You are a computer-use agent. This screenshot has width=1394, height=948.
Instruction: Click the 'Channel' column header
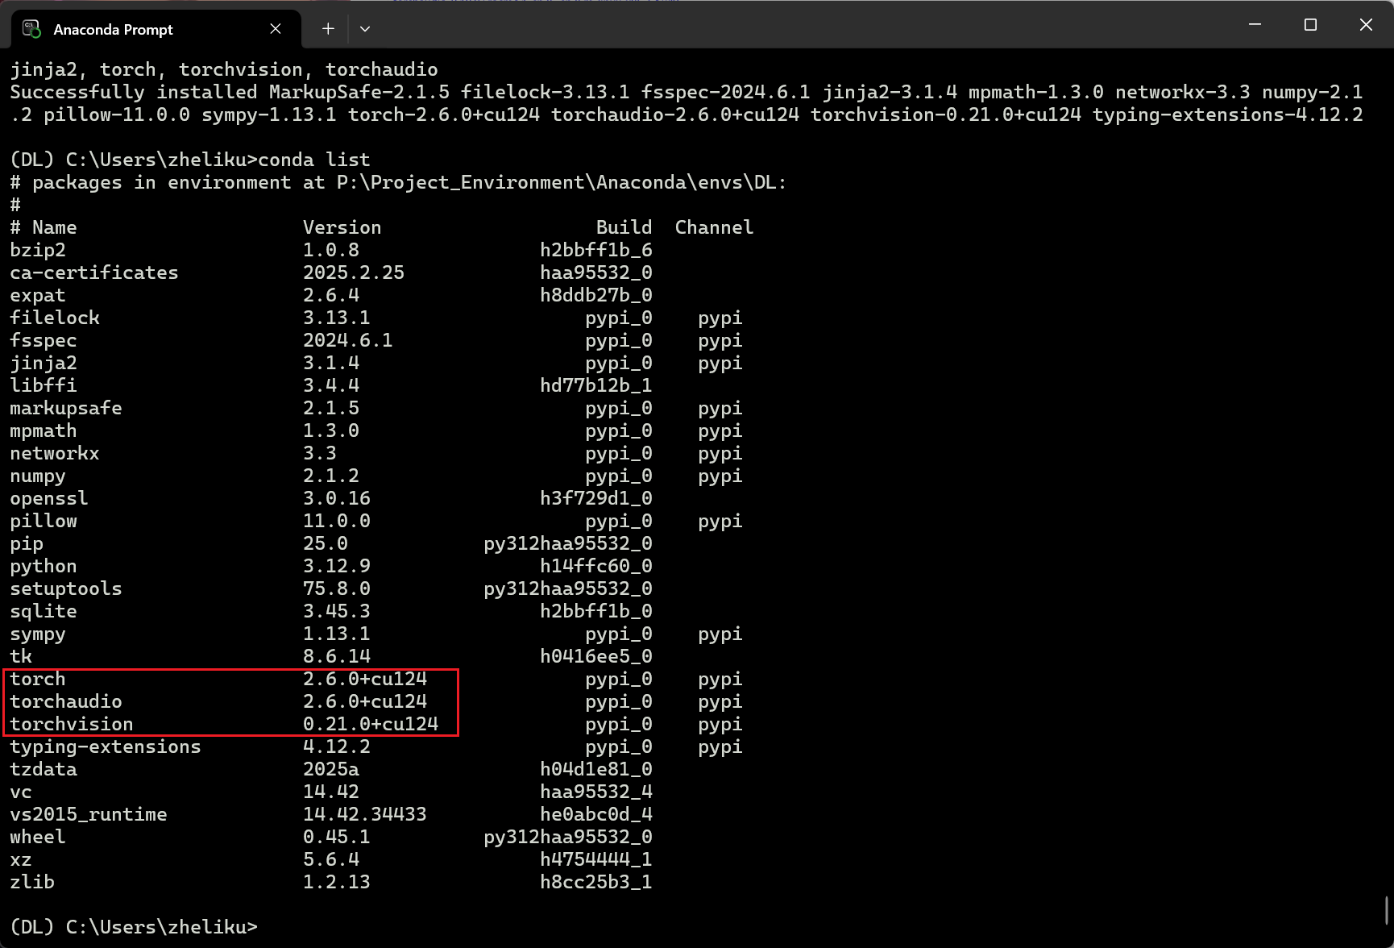click(715, 228)
